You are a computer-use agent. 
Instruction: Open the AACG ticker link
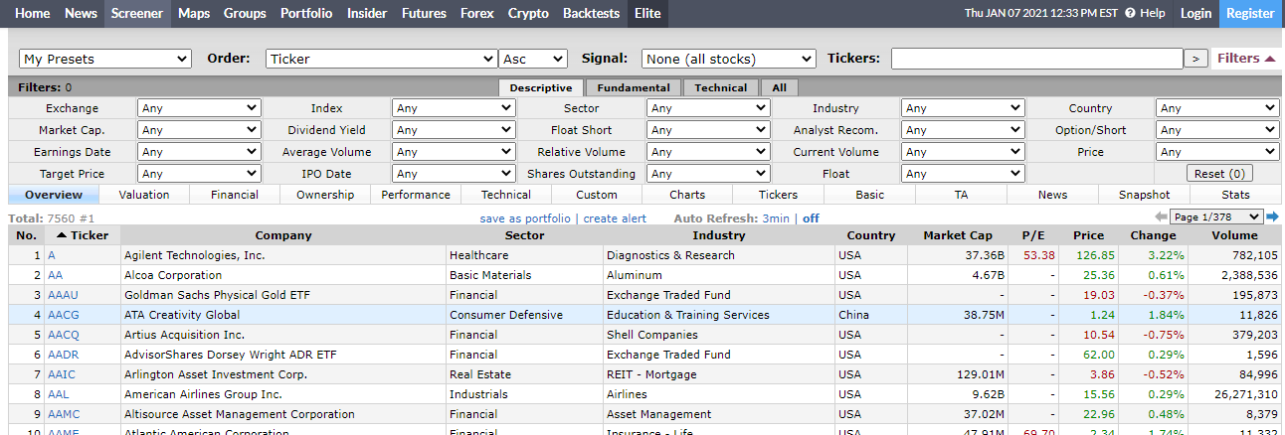(63, 315)
